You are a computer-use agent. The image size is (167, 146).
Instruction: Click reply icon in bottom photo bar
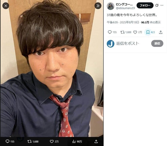tap(8, 141)
